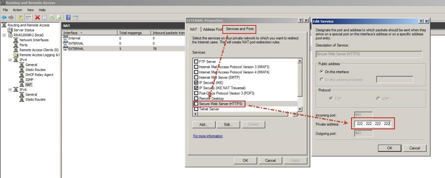
Task: Open Help via the toolbar question-mark icon
Action: click(69, 18)
